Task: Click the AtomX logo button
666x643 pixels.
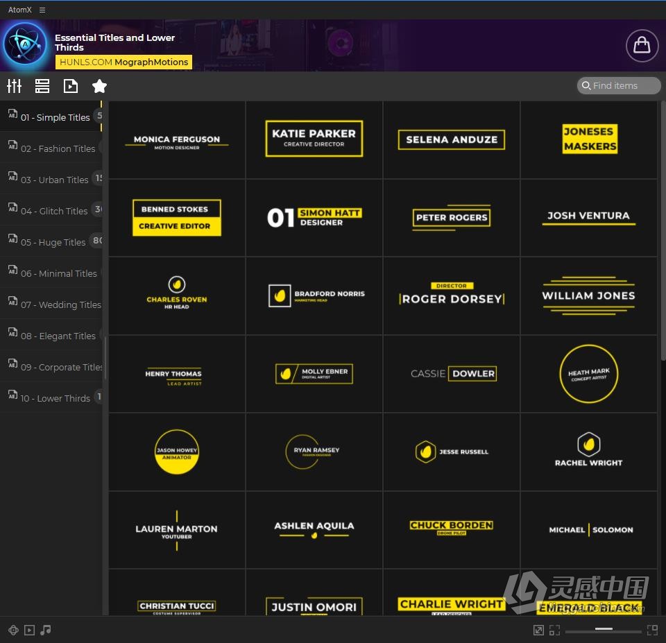Action: coord(25,44)
